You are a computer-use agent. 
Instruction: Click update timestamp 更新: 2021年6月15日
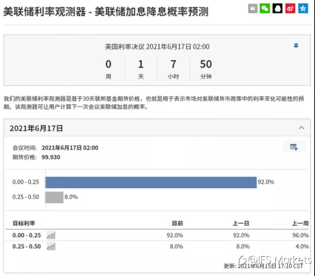[x=263, y=266]
